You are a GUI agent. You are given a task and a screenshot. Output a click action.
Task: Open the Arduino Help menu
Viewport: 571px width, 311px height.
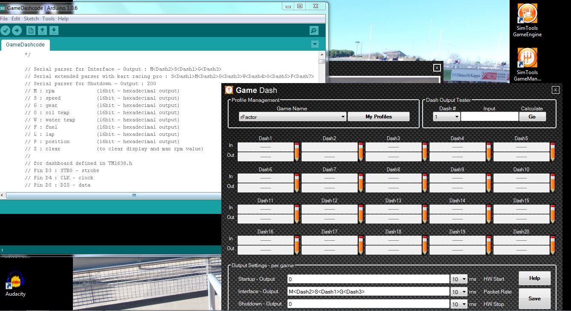coord(63,19)
